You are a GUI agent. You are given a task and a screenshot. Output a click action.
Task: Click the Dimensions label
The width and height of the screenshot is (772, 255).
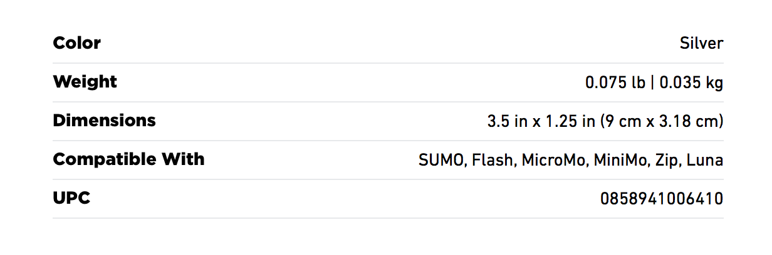tap(105, 121)
